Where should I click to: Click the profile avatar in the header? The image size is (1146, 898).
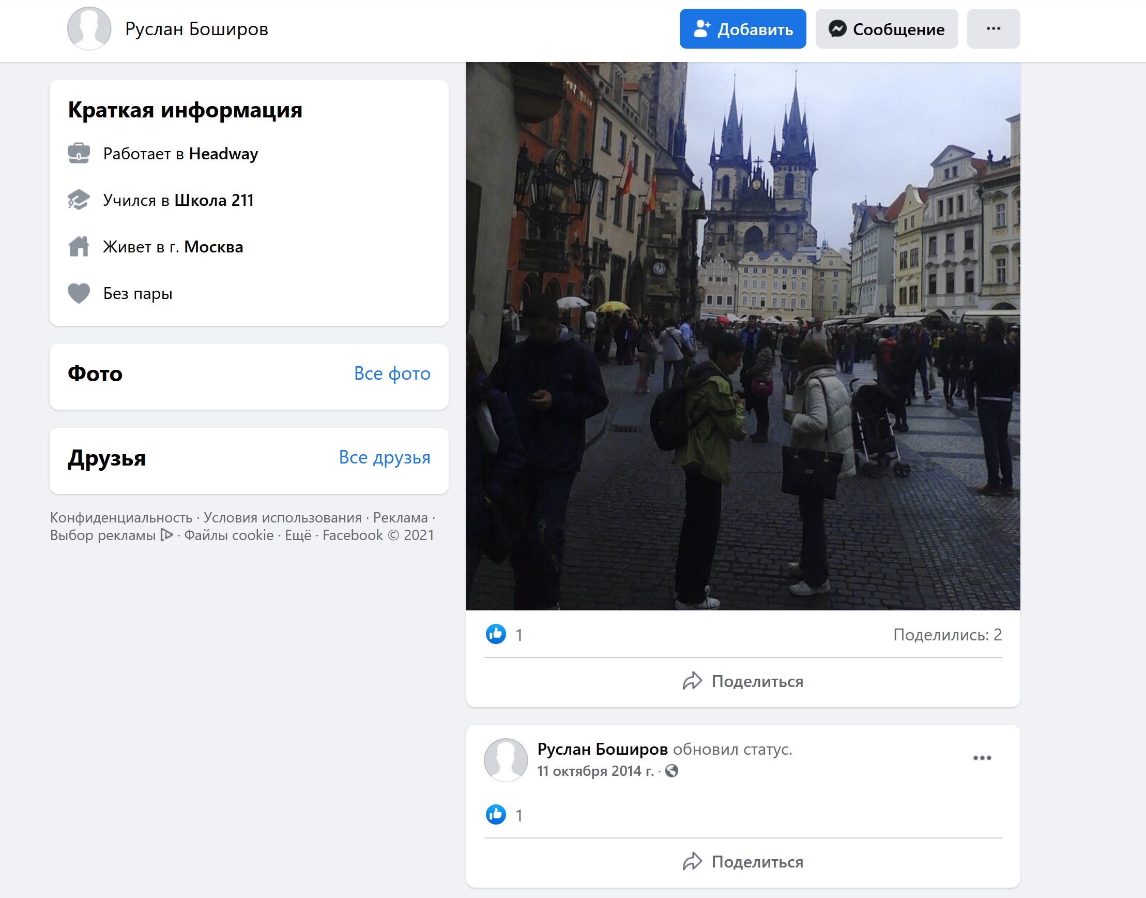[x=89, y=28]
